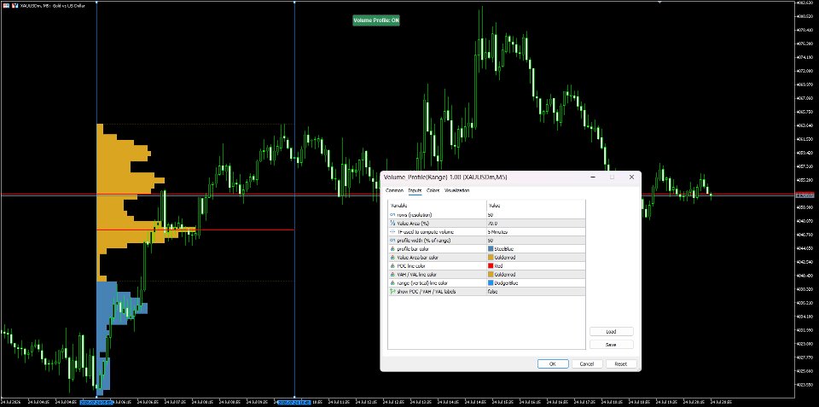Click the left range line's highlighted date label
The width and height of the screenshot is (819, 407).
point(96,403)
